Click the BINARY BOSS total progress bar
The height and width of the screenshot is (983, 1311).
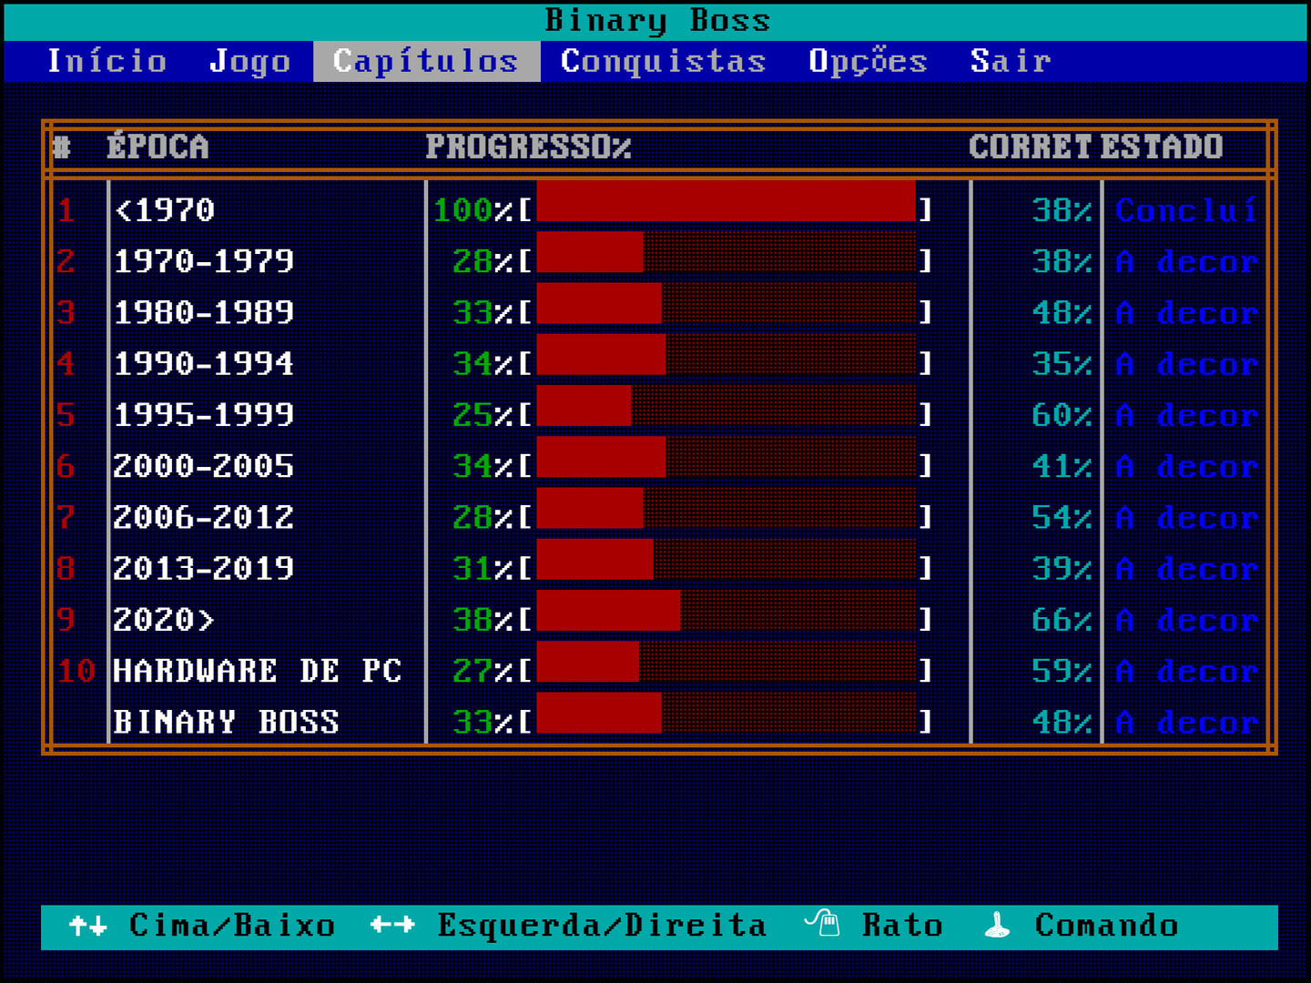(x=726, y=722)
